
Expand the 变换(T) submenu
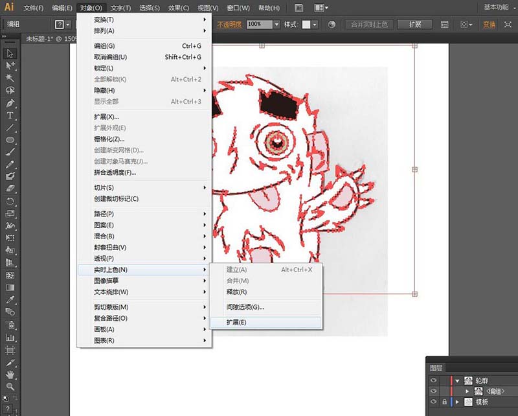(144, 19)
